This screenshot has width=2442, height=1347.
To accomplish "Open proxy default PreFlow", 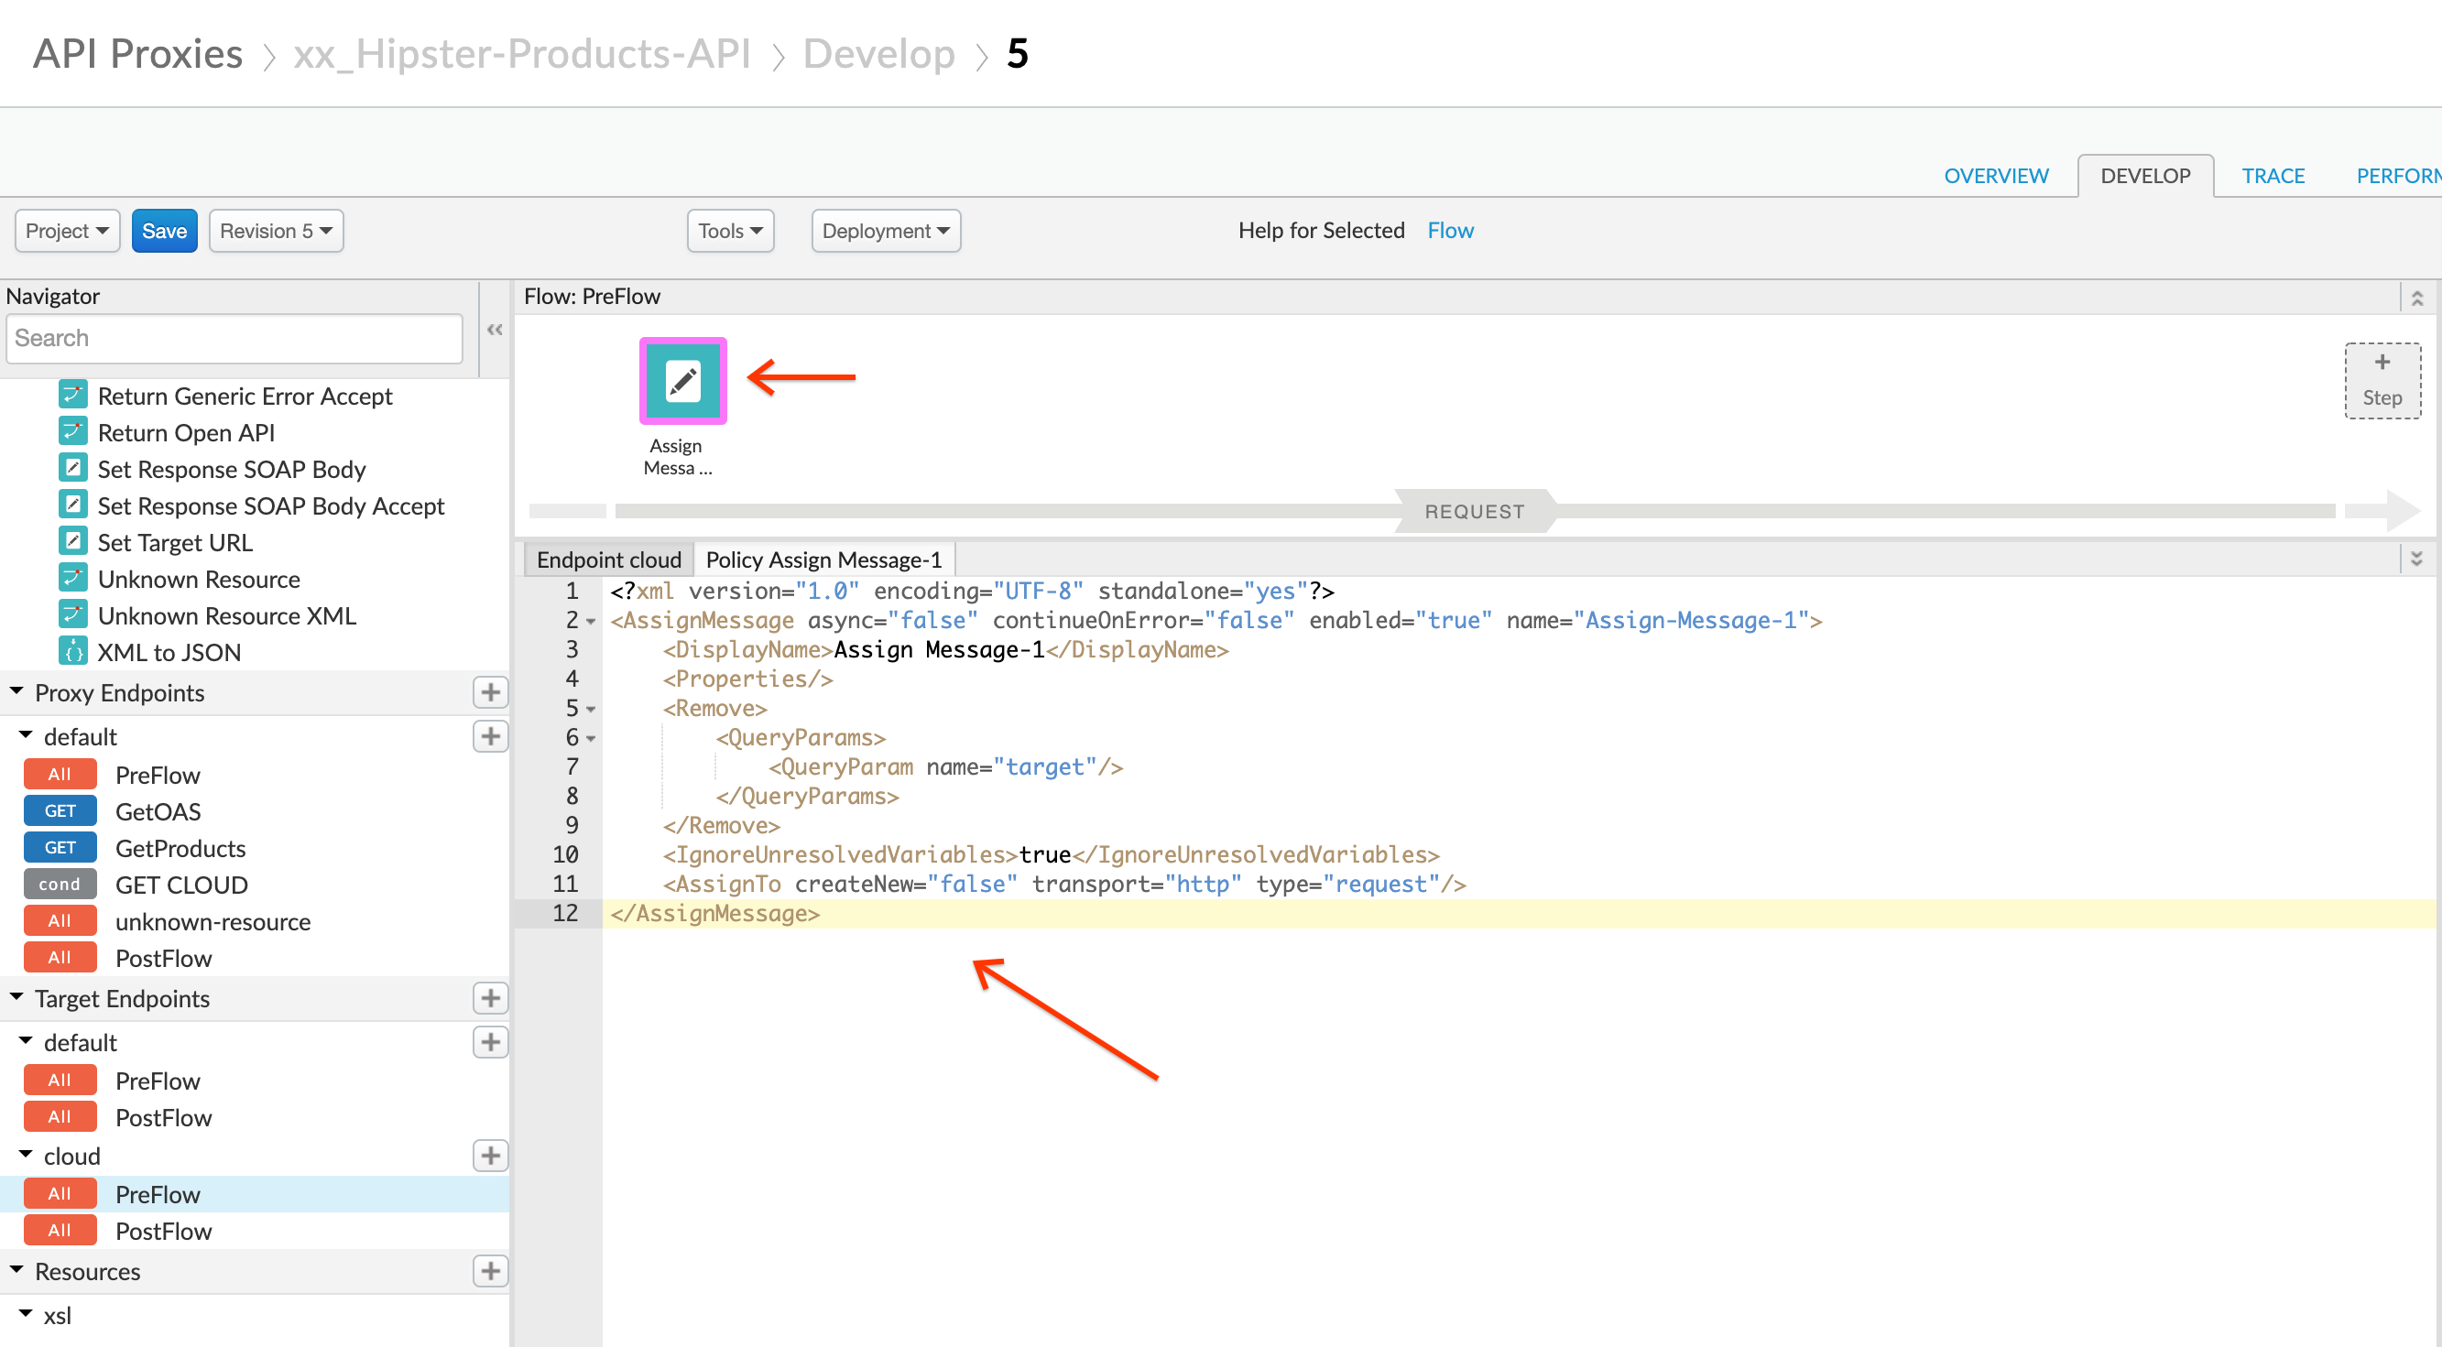I will point(158,775).
